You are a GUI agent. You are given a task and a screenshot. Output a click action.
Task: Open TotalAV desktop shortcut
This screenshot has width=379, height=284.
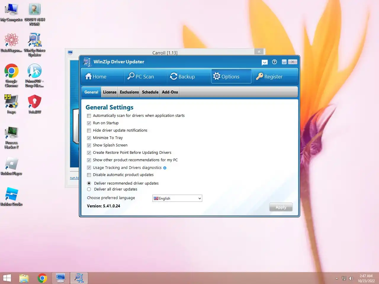pyautogui.click(x=35, y=104)
